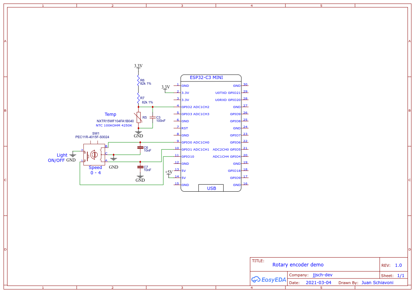The image size is (415, 293).
Task: Select the R6 resistor symbol
Action: pyautogui.click(x=138, y=80)
